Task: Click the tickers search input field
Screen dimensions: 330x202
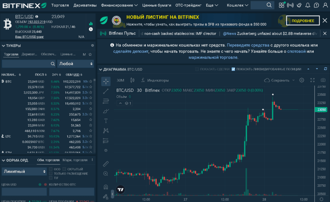Action: (x=29, y=63)
